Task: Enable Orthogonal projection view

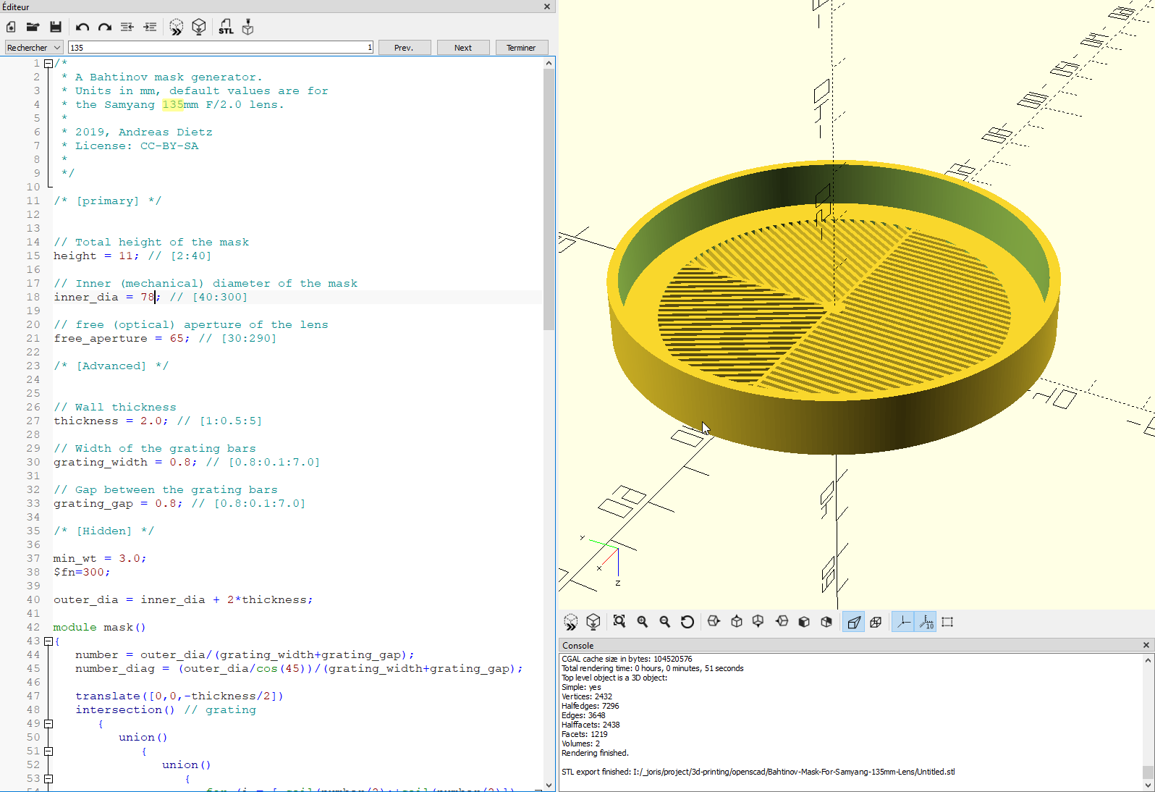Action: tap(876, 622)
